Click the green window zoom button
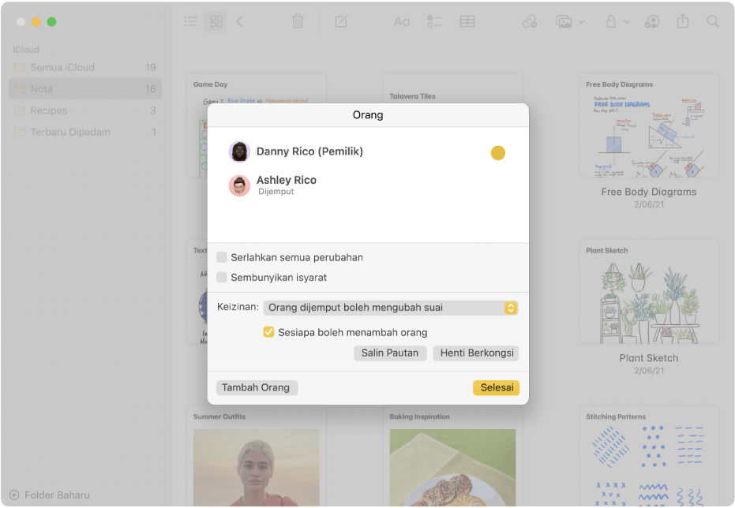Image resolution: width=735 pixels, height=508 pixels. coord(51,21)
